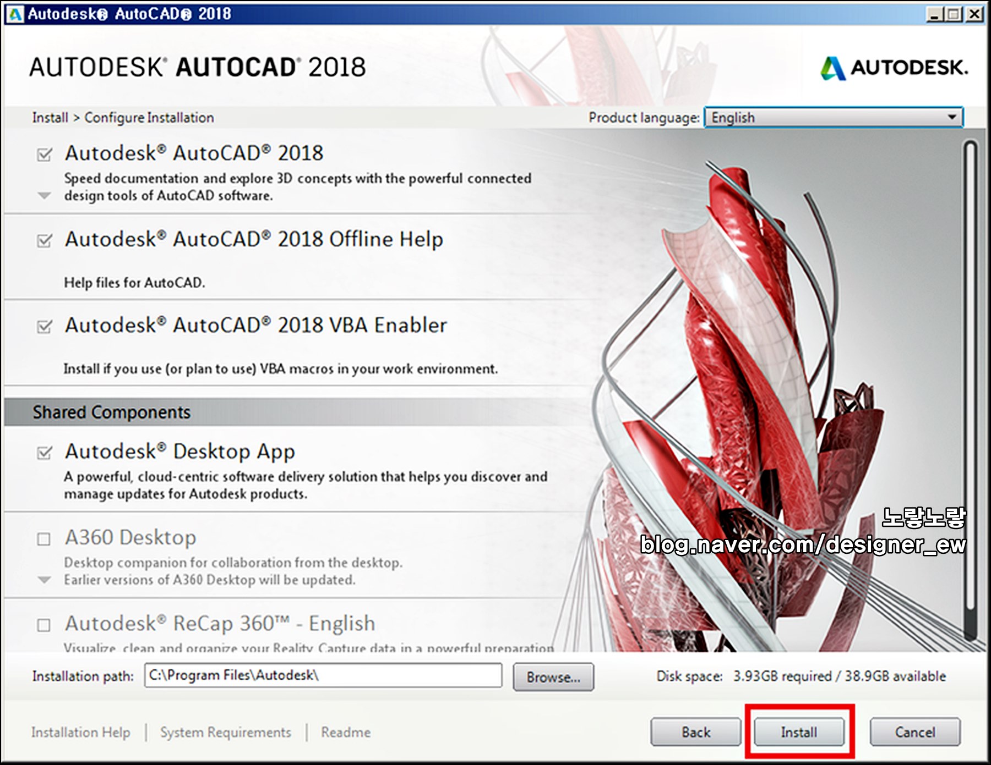Click the Cancel button
This screenshot has height=765, width=991.
(x=915, y=732)
